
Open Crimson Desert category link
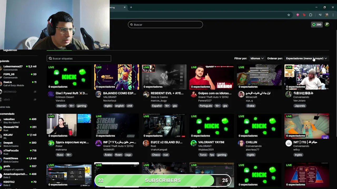tap(65, 97)
